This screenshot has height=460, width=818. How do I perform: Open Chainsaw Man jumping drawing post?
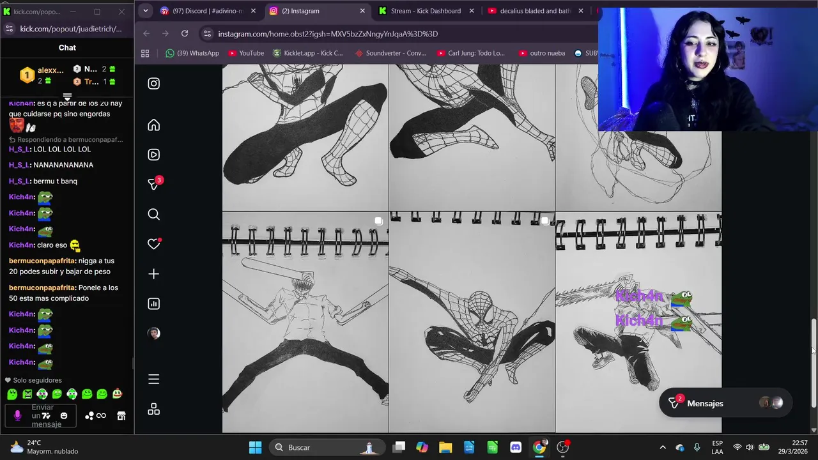(638, 323)
